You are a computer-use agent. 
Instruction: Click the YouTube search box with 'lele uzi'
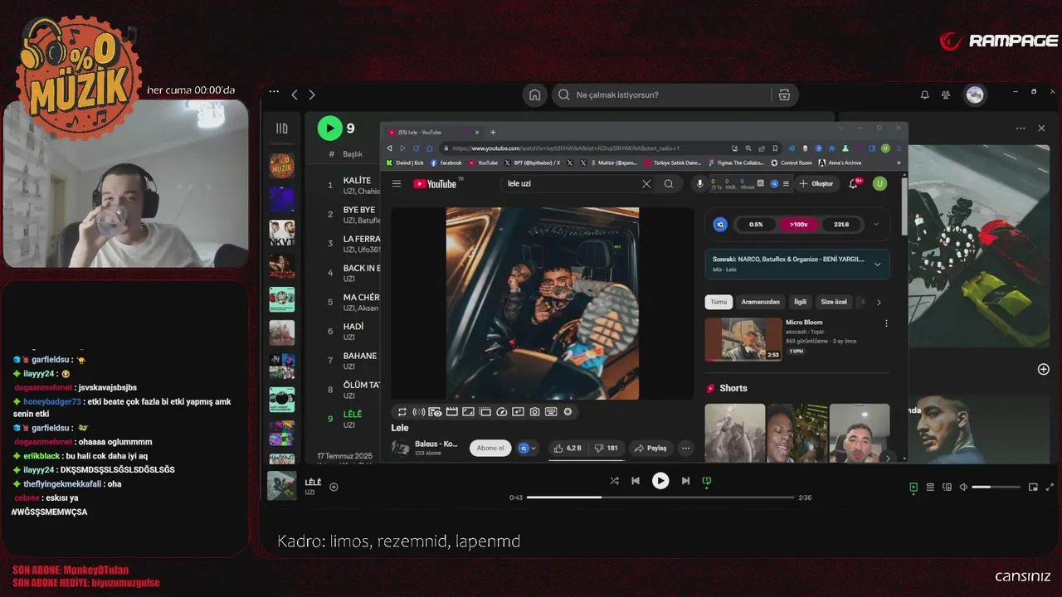(x=571, y=184)
